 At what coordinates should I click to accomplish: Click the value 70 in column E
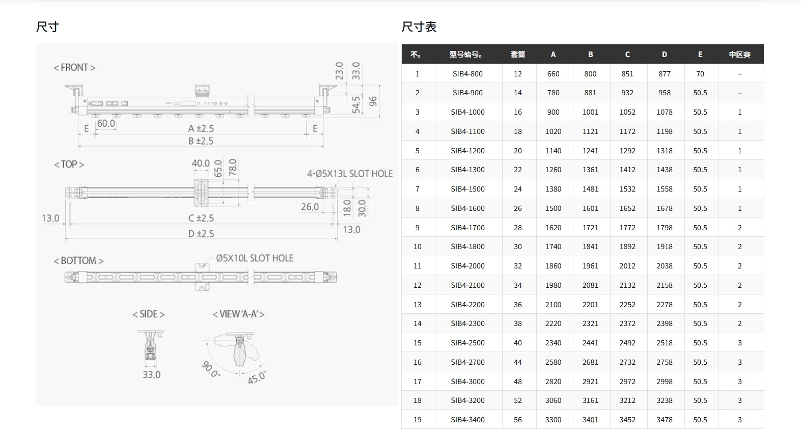(x=700, y=74)
